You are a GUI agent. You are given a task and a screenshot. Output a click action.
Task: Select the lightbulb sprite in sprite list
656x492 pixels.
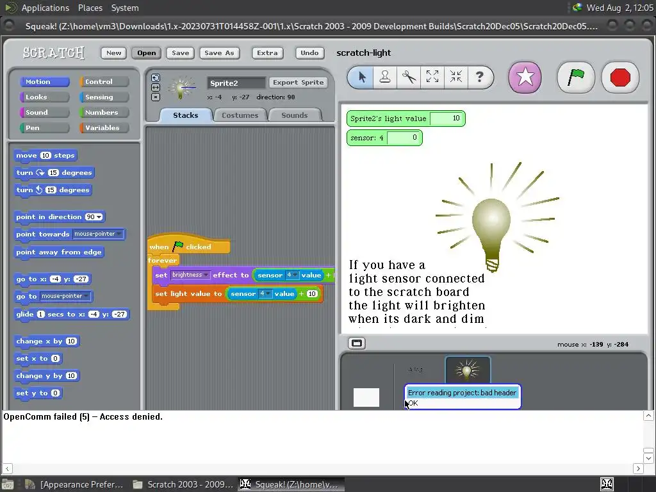click(x=468, y=370)
